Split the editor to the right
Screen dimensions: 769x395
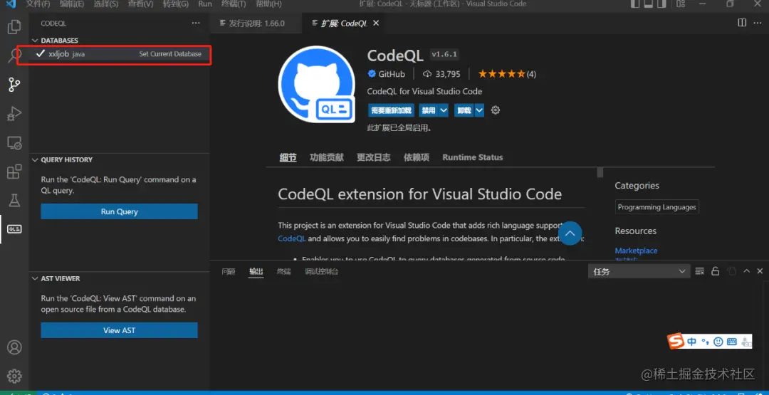point(742,23)
